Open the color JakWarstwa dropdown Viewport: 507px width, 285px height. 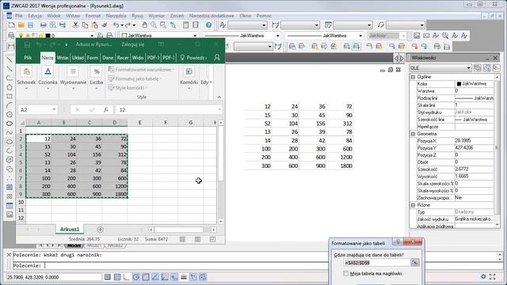pos(195,36)
